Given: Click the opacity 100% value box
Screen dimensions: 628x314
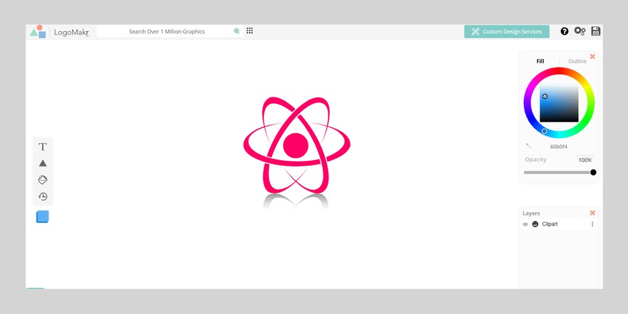Looking at the screenshot, I should pyautogui.click(x=585, y=160).
